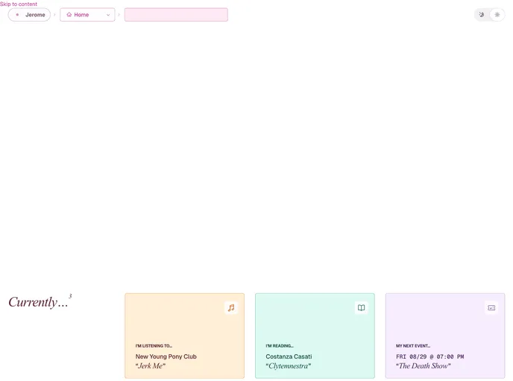
Task: Click the book title "Clytemnestra"
Action: [289, 366]
